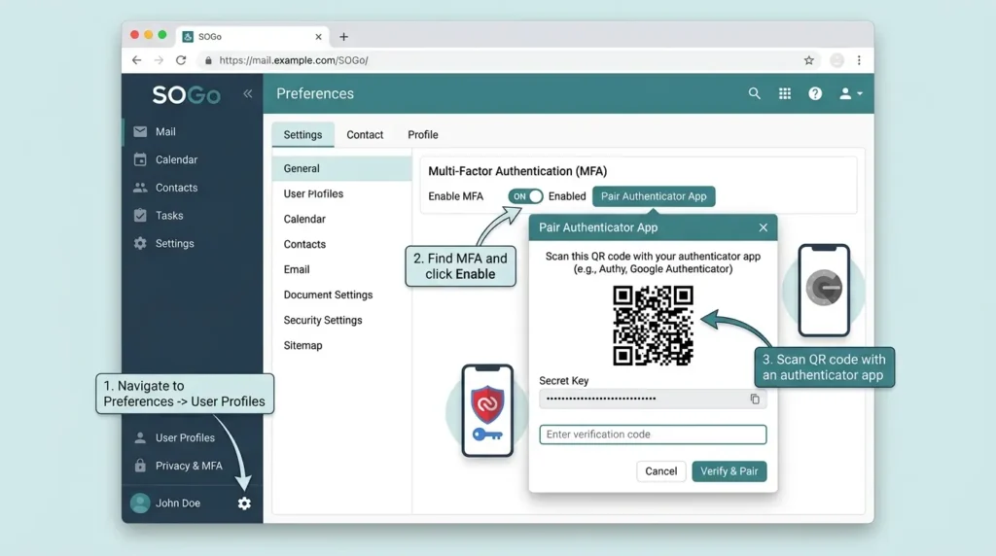
Task: Open the browser profile avatar
Action: [x=837, y=60]
